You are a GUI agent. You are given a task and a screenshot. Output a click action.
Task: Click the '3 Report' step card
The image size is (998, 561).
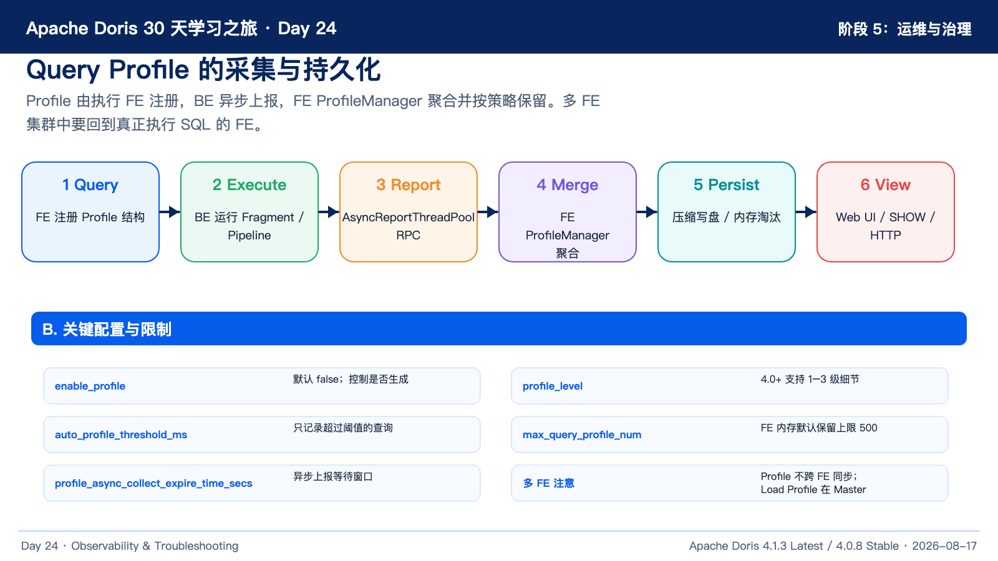coord(409,212)
